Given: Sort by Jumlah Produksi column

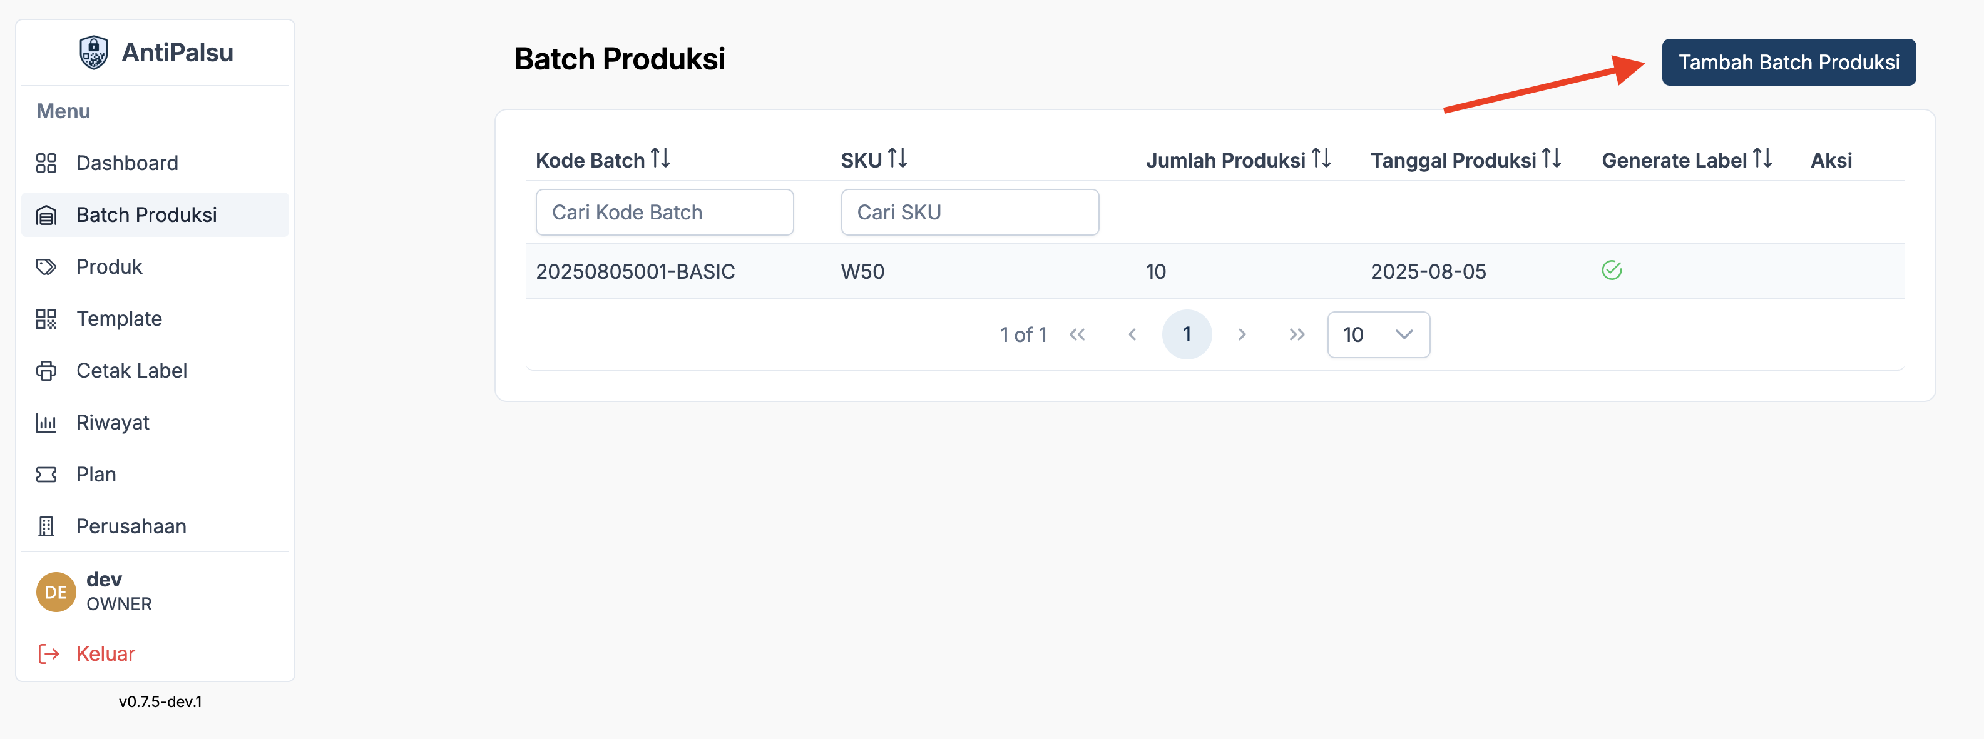Looking at the screenshot, I should pos(1321,158).
